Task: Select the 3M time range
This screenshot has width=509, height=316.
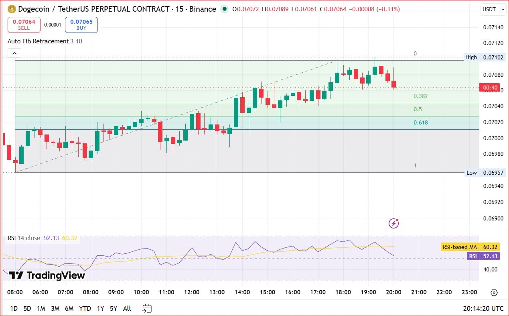Action: coord(55,308)
